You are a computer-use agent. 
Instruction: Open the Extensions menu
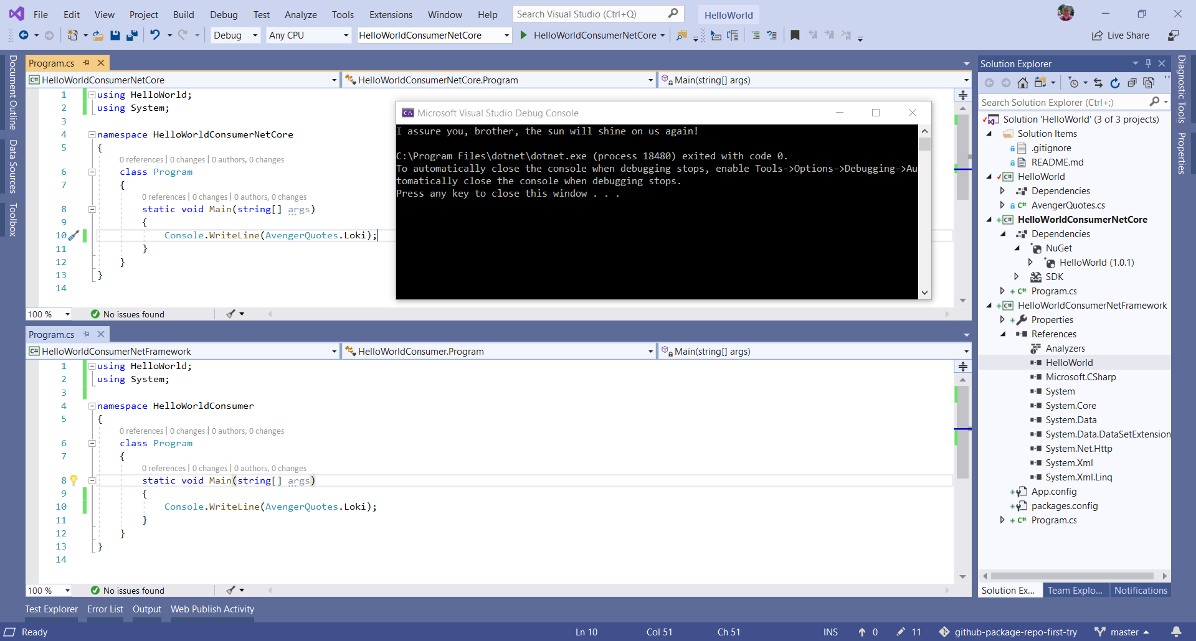pos(391,14)
